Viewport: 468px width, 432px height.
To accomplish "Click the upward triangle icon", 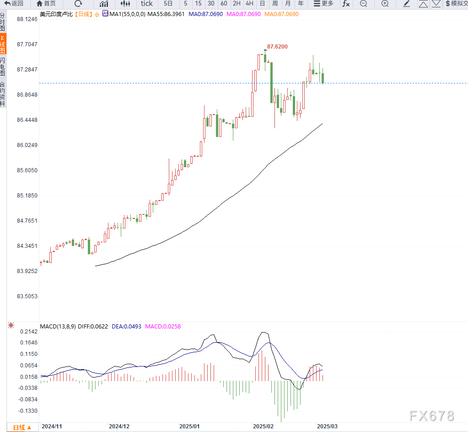I will 423,4.
